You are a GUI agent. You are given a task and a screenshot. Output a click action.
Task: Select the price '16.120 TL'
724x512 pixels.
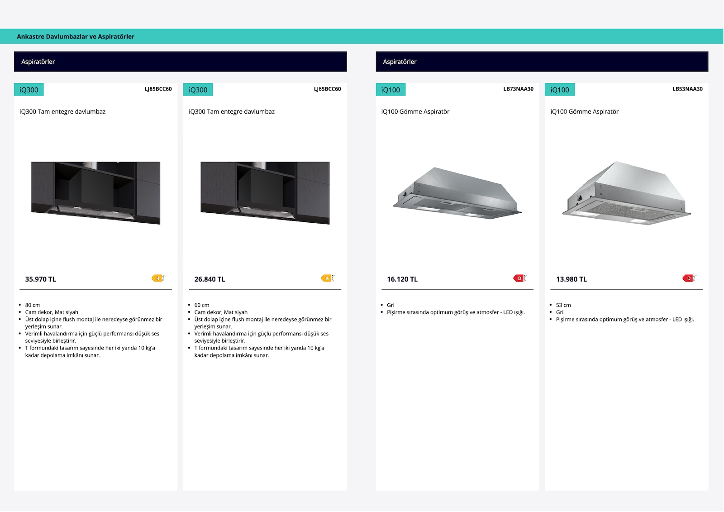coord(402,279)
